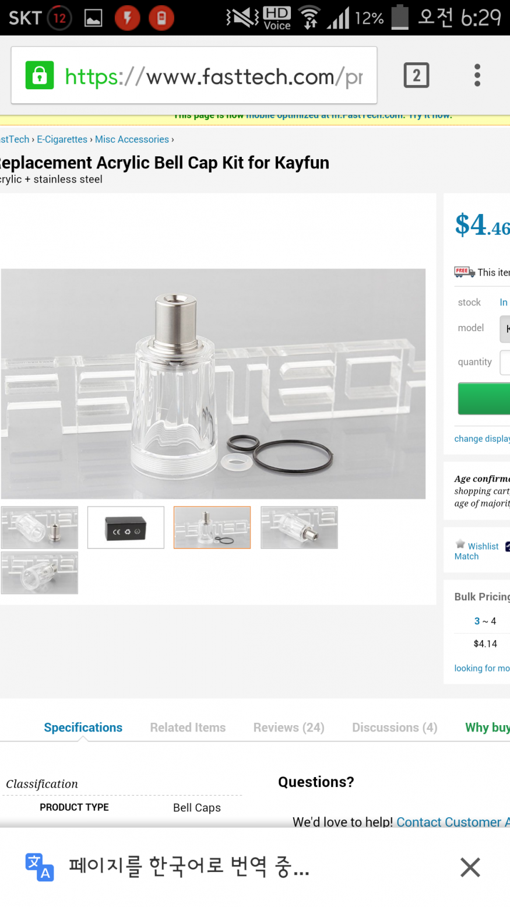Tap the Wishlist star icon
The width and height of the screenshot is (510, 907).
pyautogui.click(x=460, y=544)
